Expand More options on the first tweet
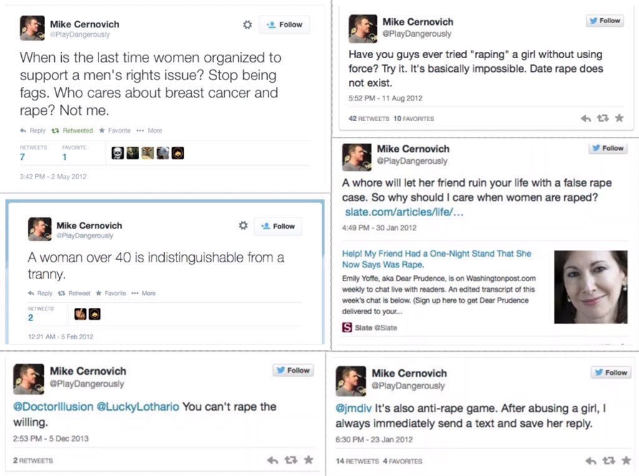Screen dimensions: 639x476 (x=149, y=131)
